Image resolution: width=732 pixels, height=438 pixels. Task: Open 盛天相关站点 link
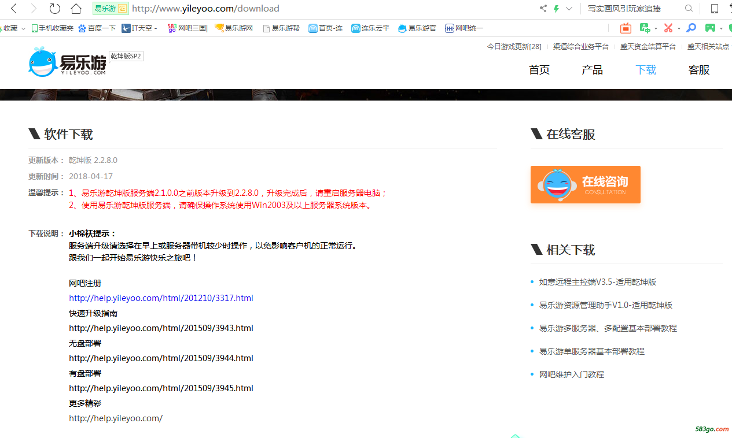point(708,47)
